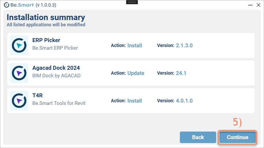Click the ERP Picker application icon

(19, 45)
